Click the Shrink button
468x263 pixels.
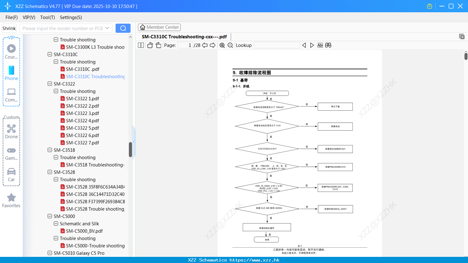(9, 28)
